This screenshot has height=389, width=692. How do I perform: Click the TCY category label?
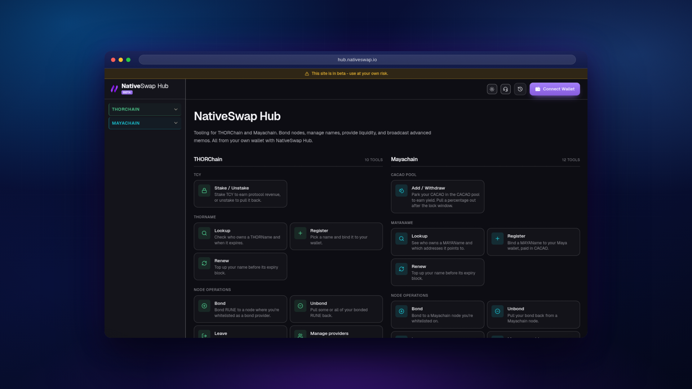(198, 175)
